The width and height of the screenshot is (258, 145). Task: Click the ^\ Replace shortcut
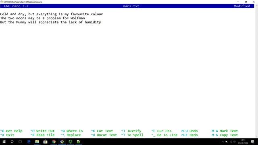click(x=71, y=135)
